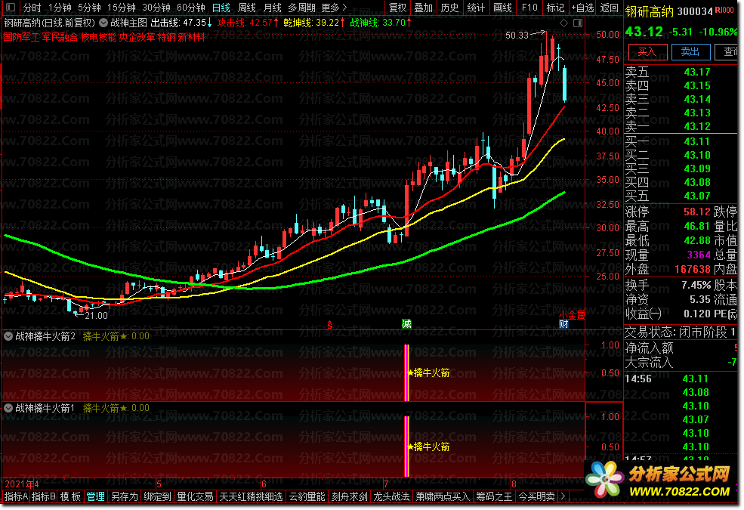Open the highlighted 管理 tab

pos(95,496)
